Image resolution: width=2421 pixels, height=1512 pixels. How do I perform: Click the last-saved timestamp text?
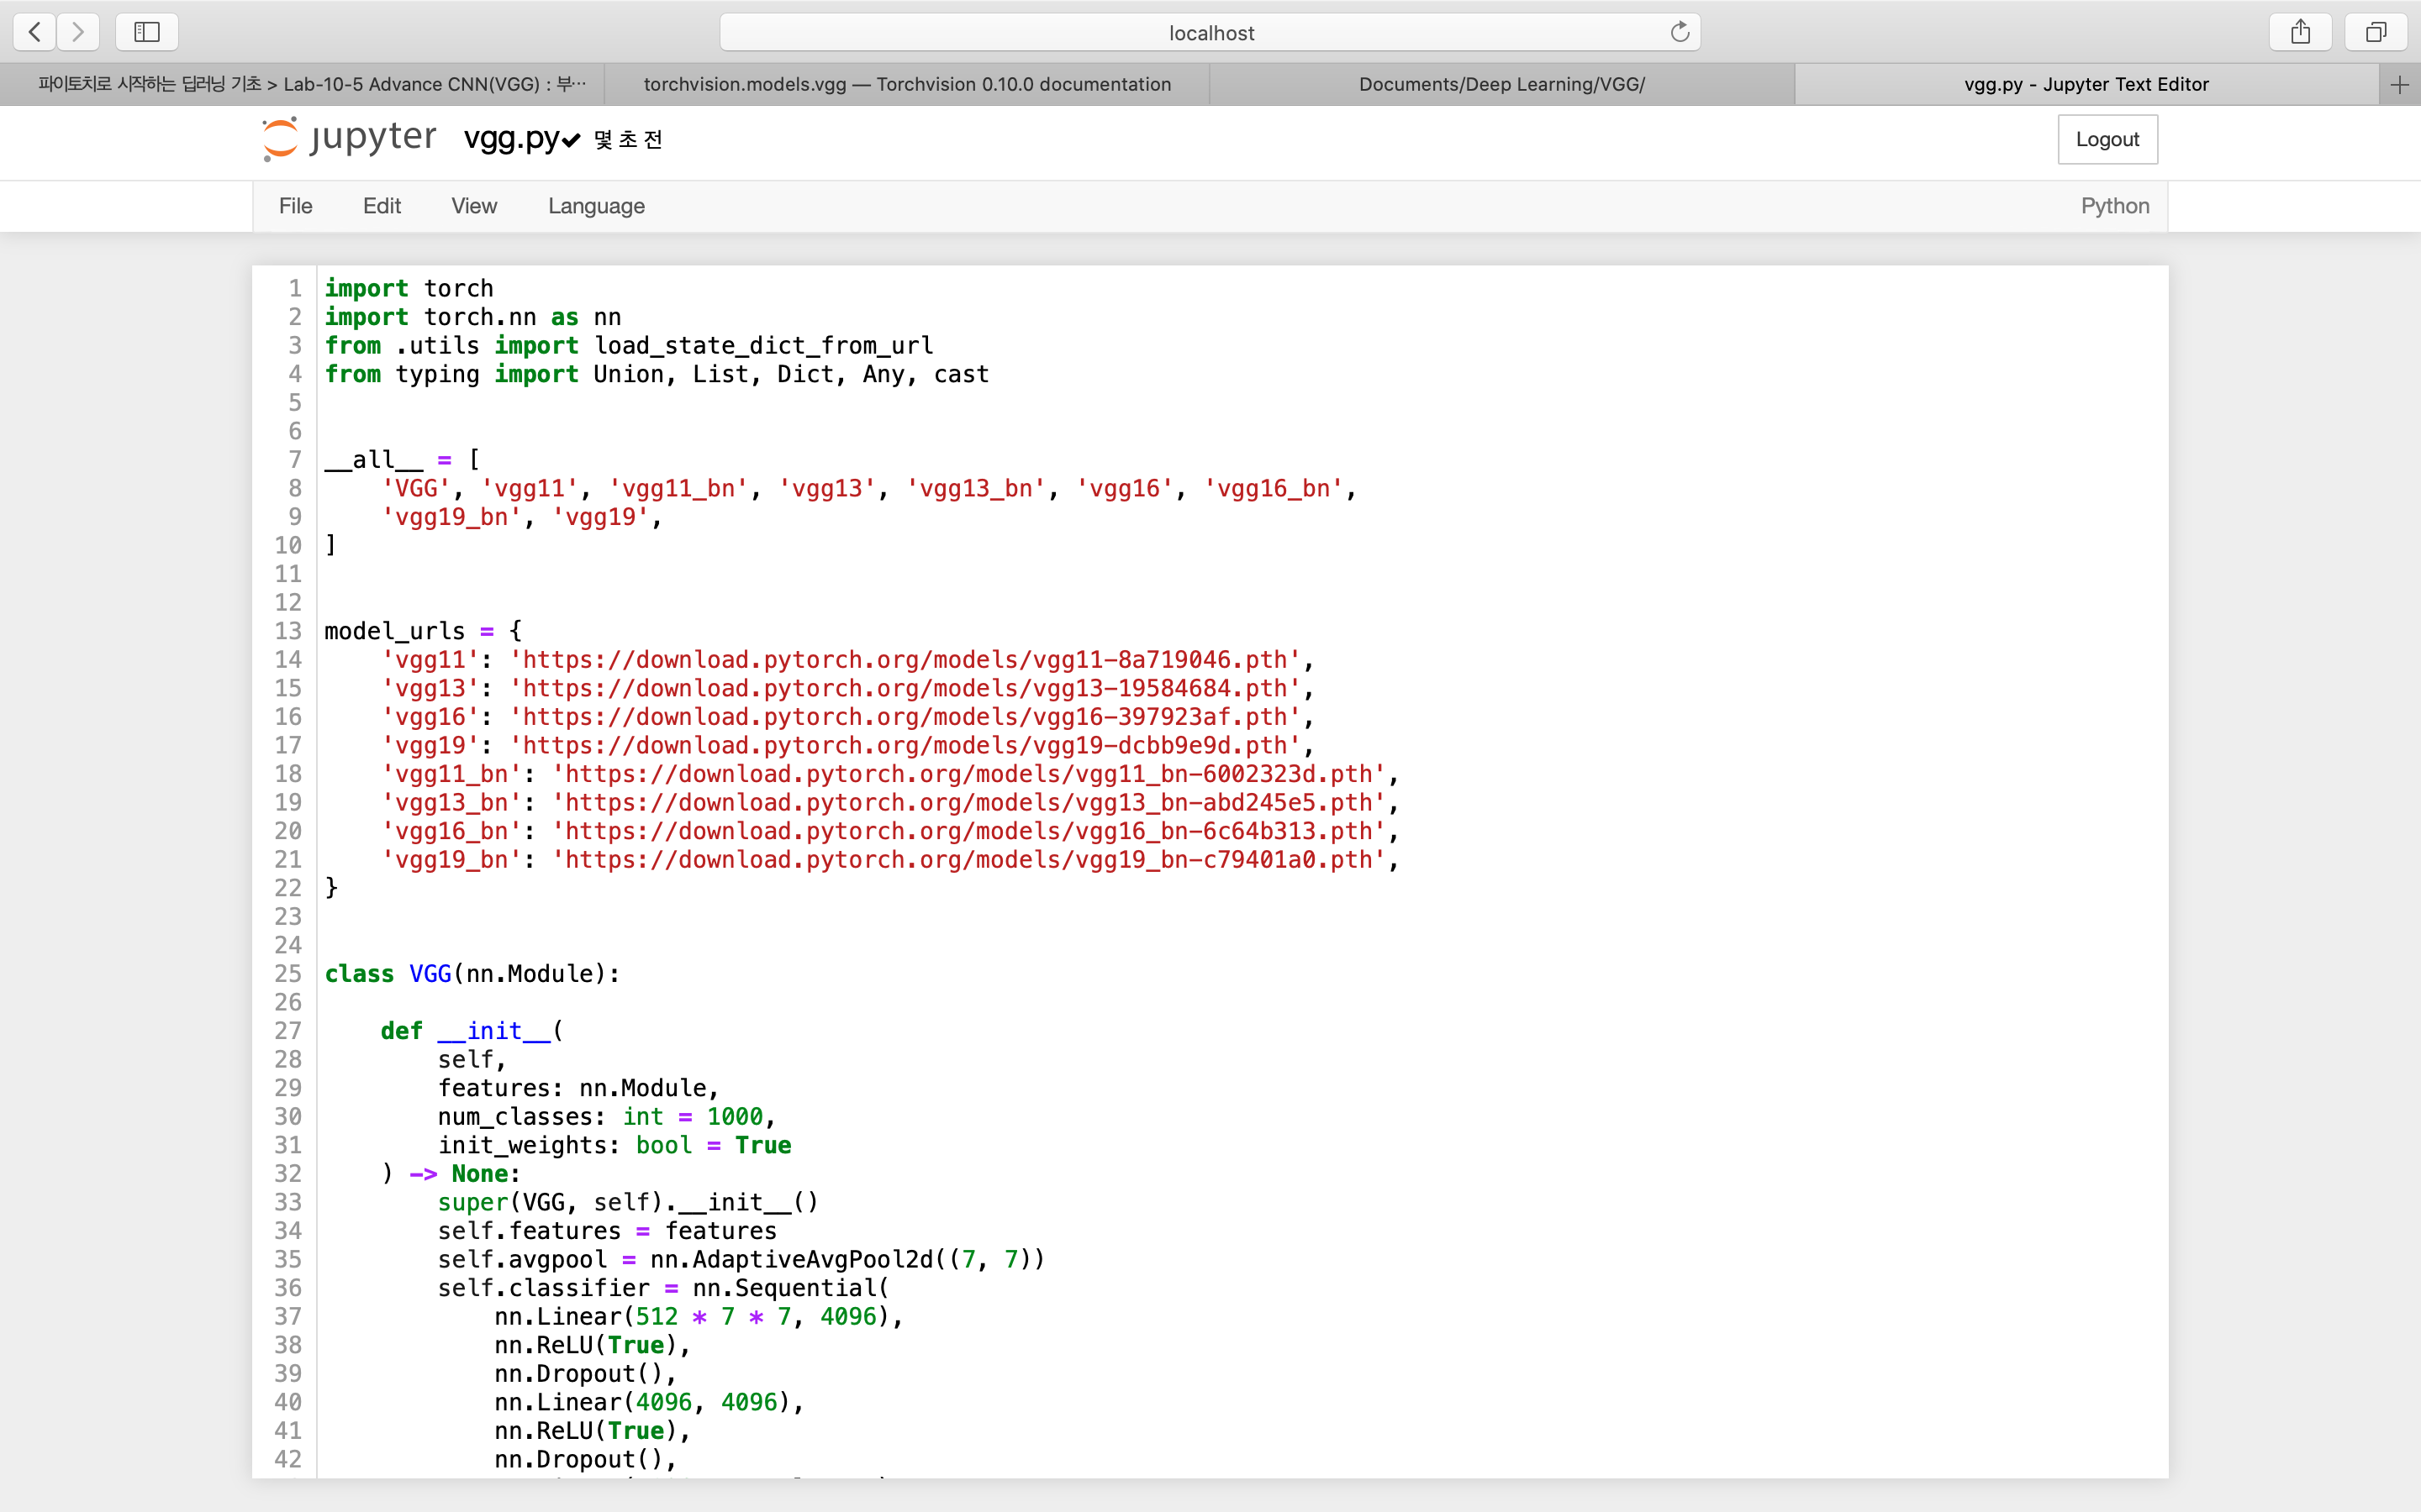point(628,140)
